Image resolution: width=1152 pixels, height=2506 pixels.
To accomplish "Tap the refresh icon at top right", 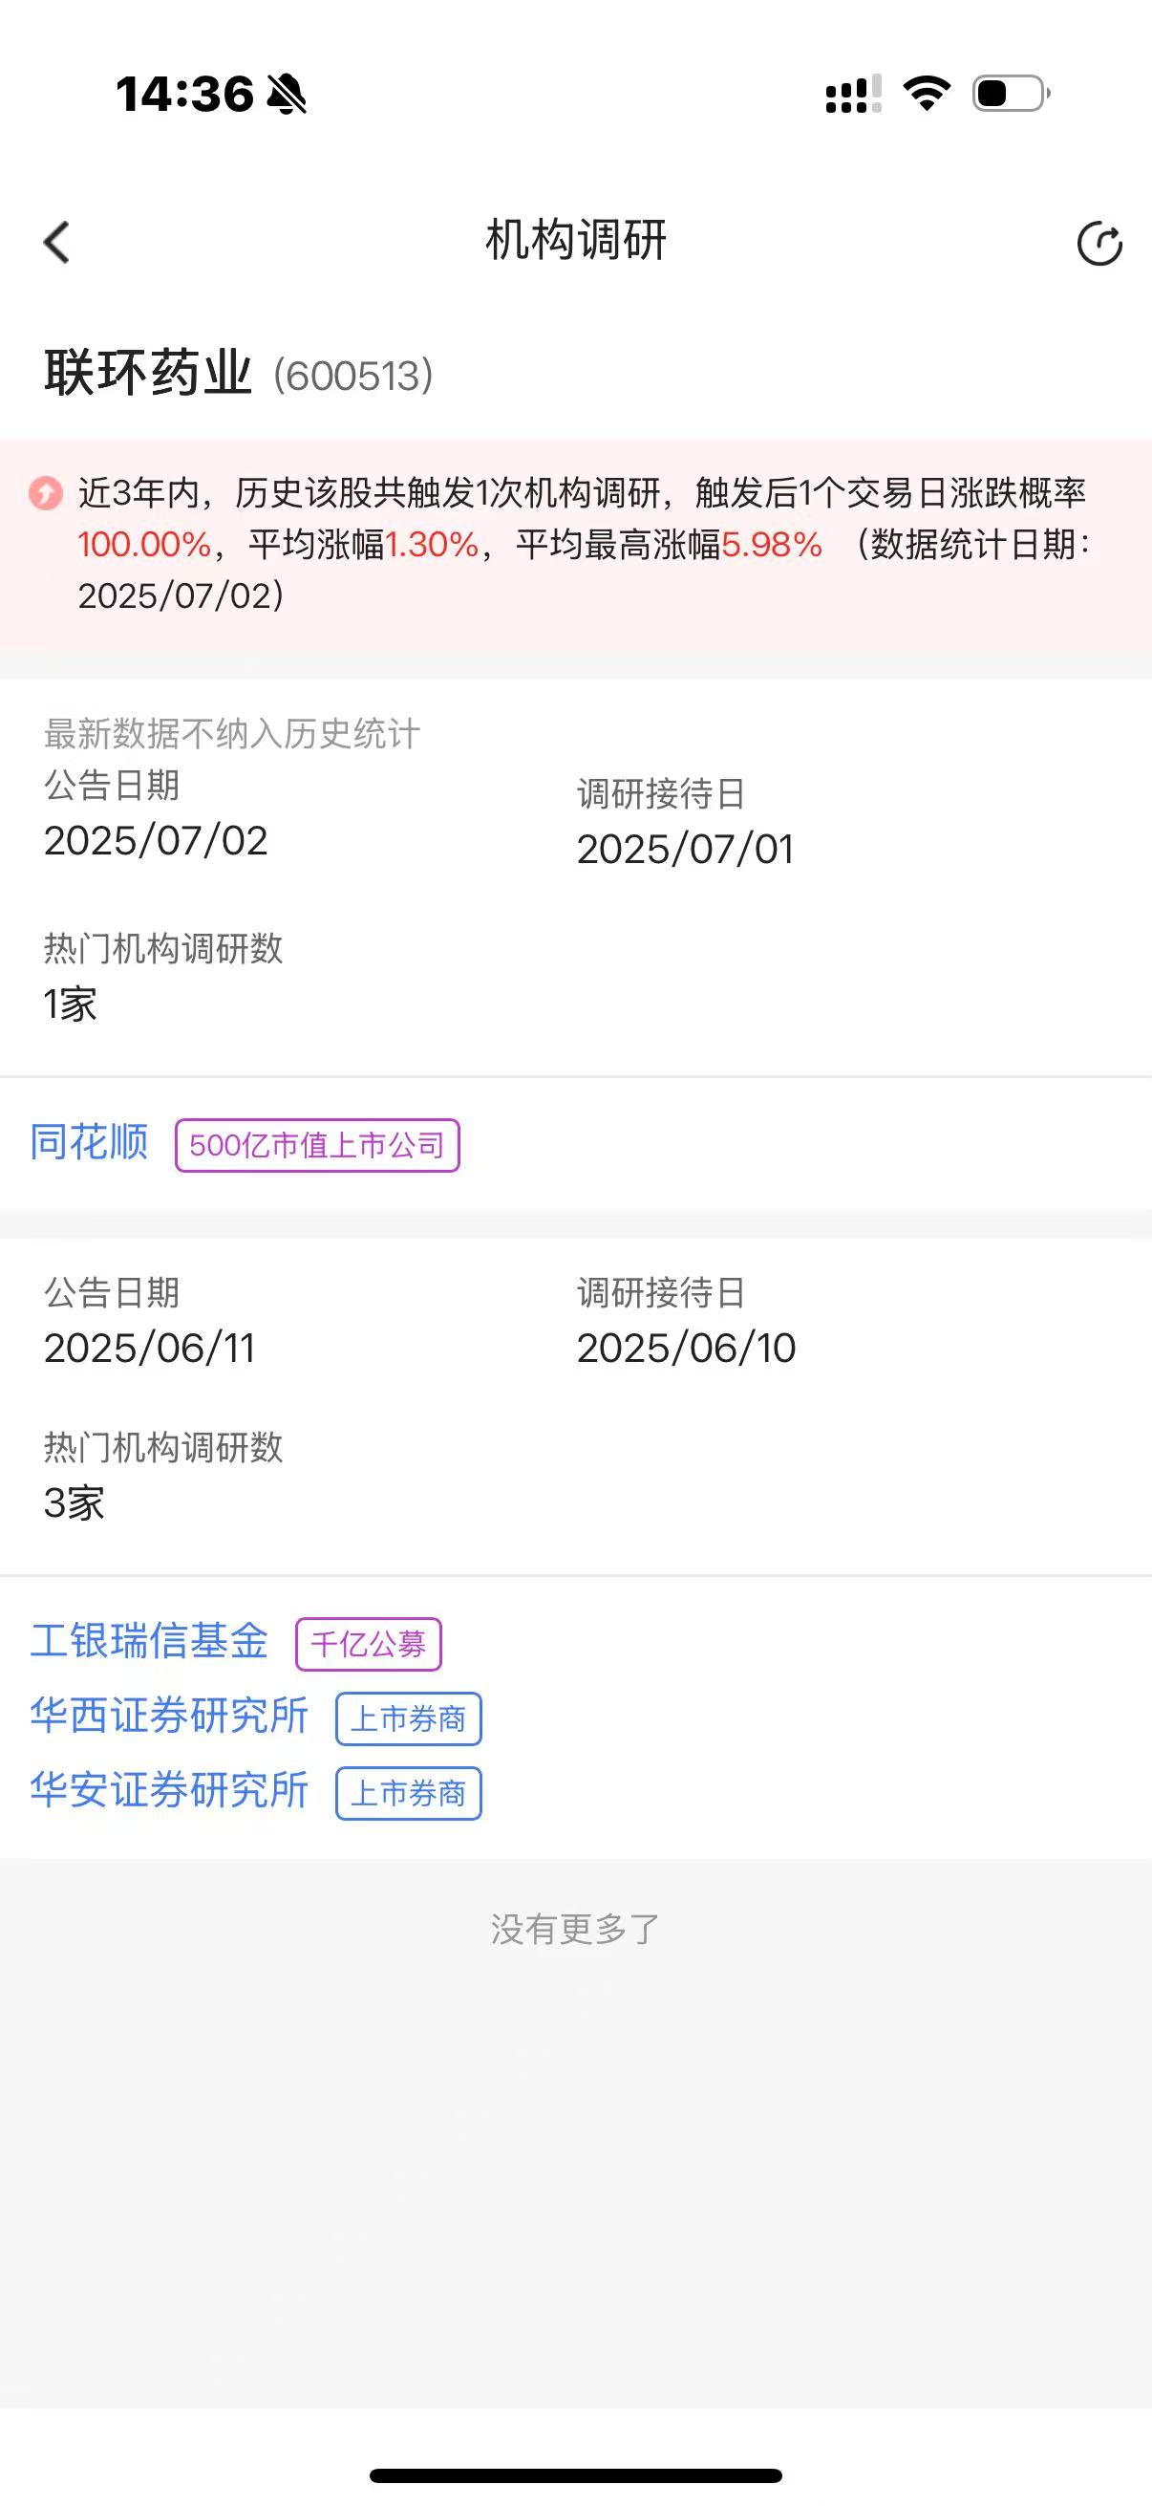I will [1099, 242].
